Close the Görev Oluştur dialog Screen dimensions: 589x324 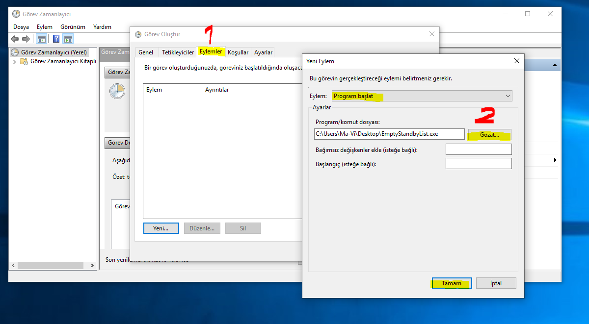coord(432,34)
